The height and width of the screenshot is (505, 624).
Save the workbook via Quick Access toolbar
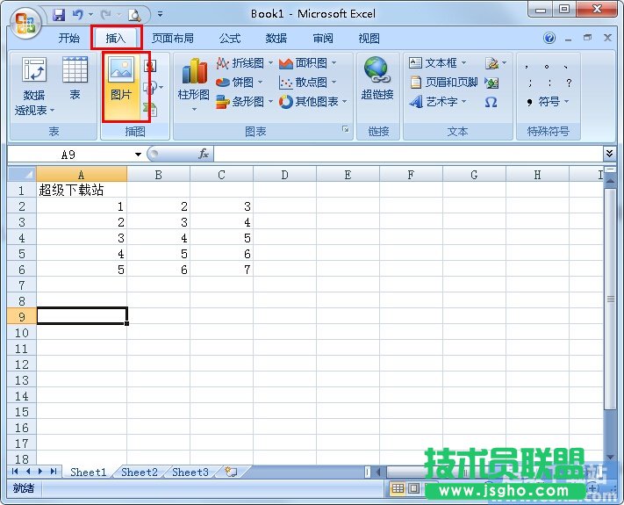59,15
